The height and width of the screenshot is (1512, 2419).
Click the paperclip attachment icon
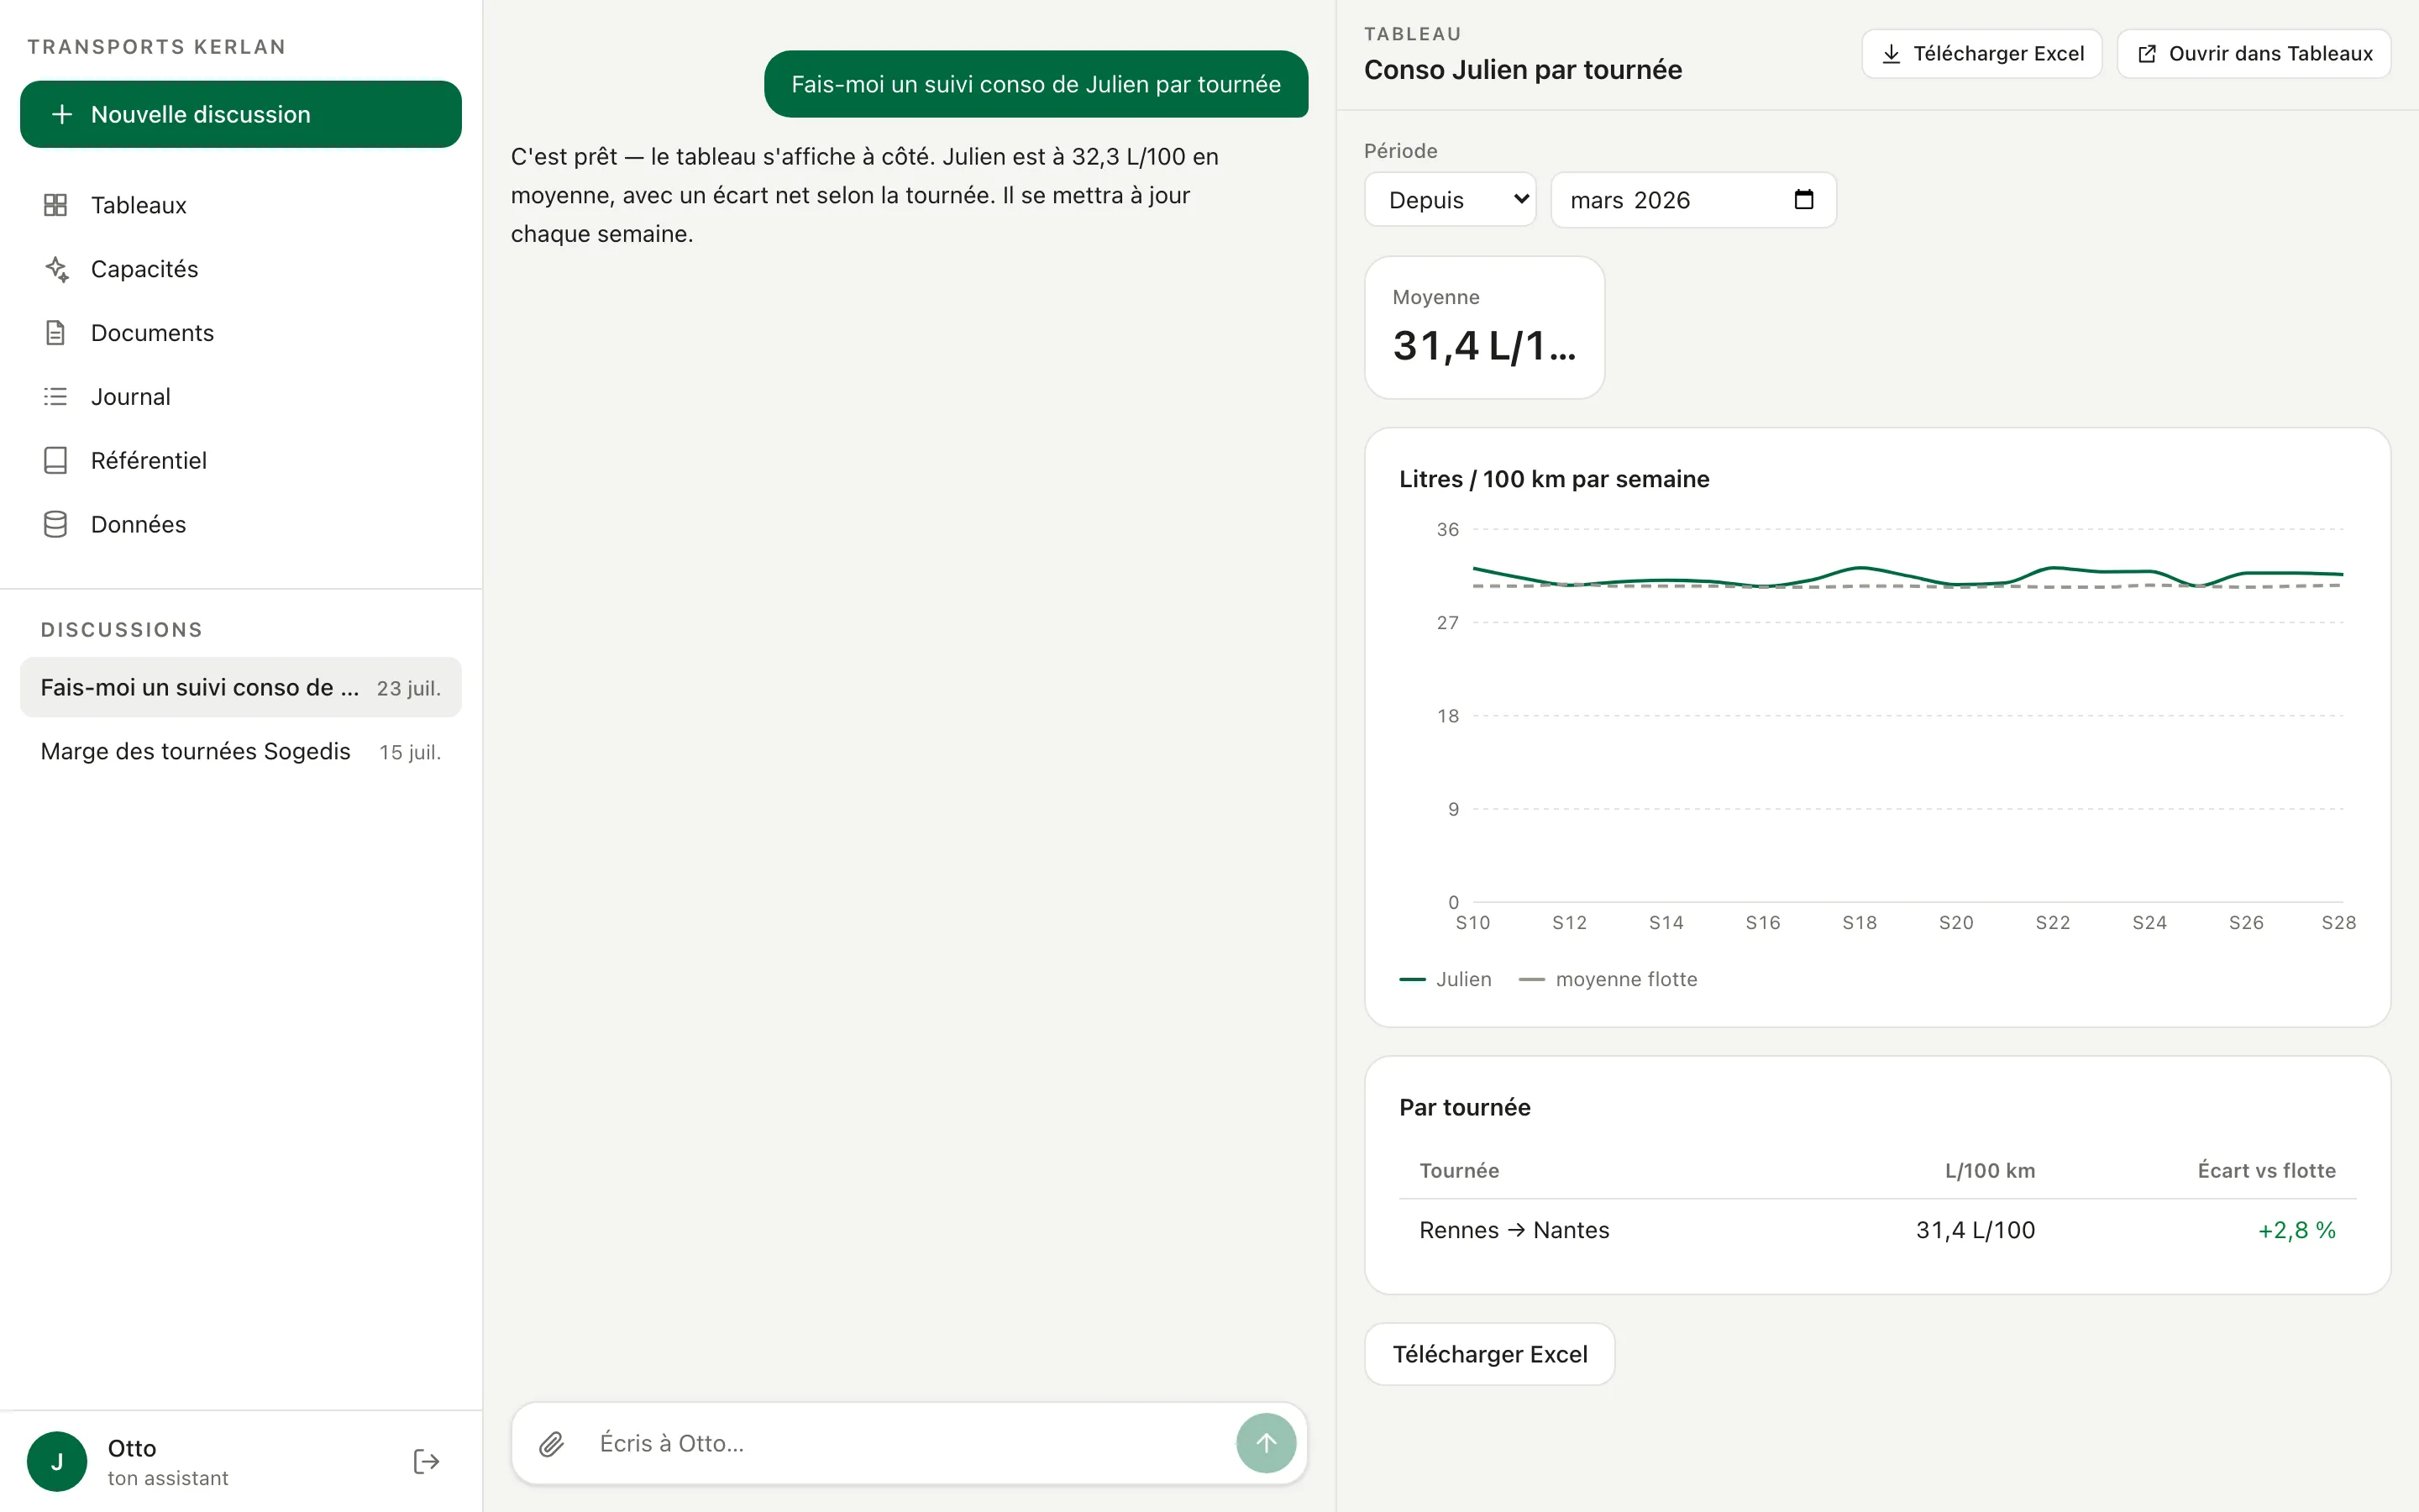point(552,1443)
